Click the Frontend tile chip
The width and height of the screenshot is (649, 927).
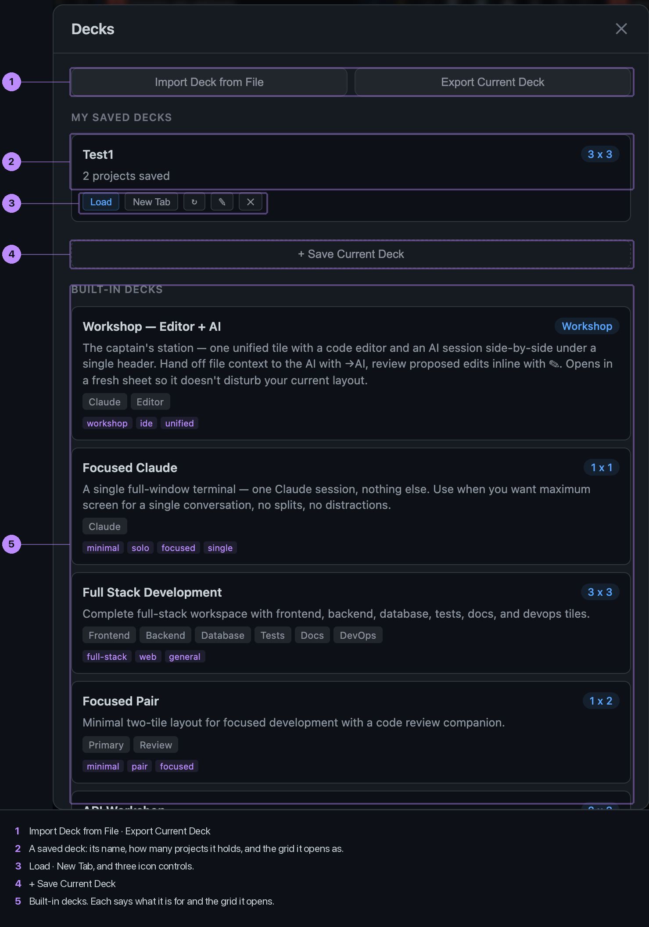pyautogui.click(x=109, y=635)
